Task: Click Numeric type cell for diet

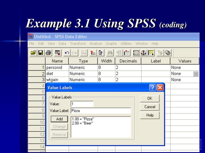Action: point(83,74)
